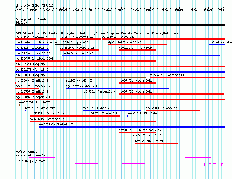Screen dimensions: 232x179
Task: Select LINC00871|NR_102702 gene track label
Action: click(x=30, y=155)
